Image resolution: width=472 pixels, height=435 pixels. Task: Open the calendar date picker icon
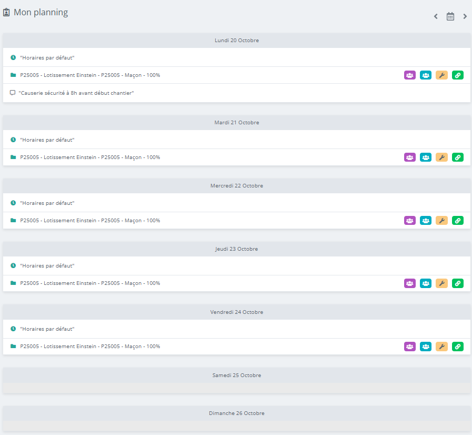tap(450, 16)
